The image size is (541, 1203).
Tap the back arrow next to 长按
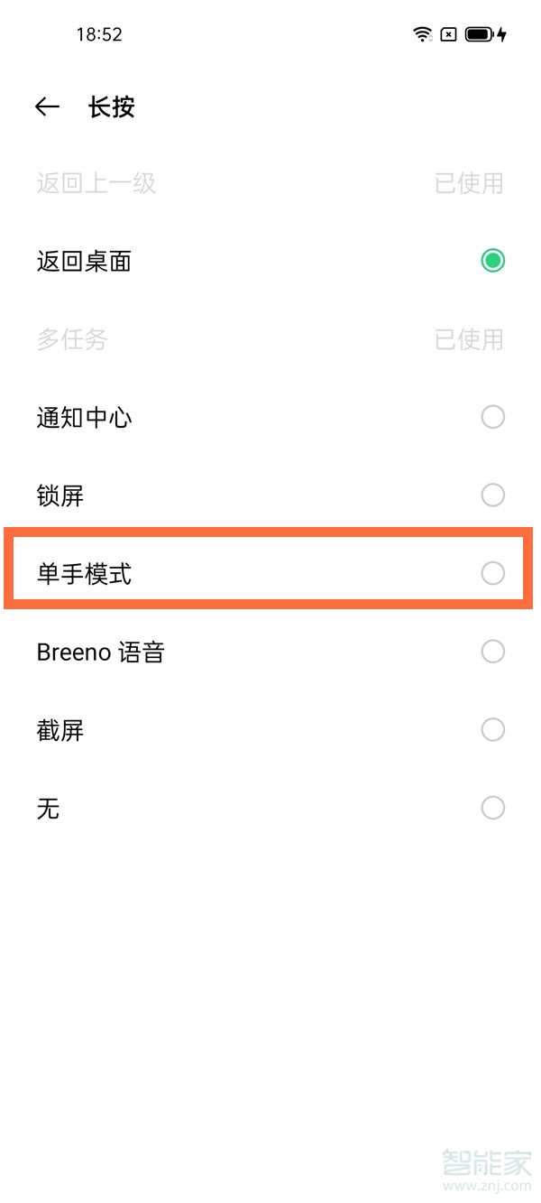click(47, 106)
